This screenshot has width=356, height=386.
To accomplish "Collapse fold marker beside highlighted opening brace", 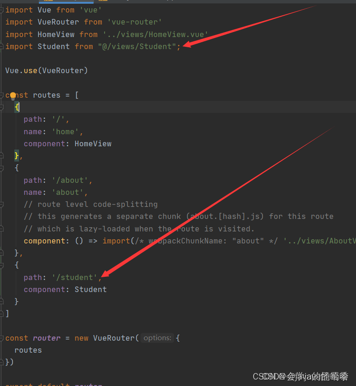I will (1, 107).
